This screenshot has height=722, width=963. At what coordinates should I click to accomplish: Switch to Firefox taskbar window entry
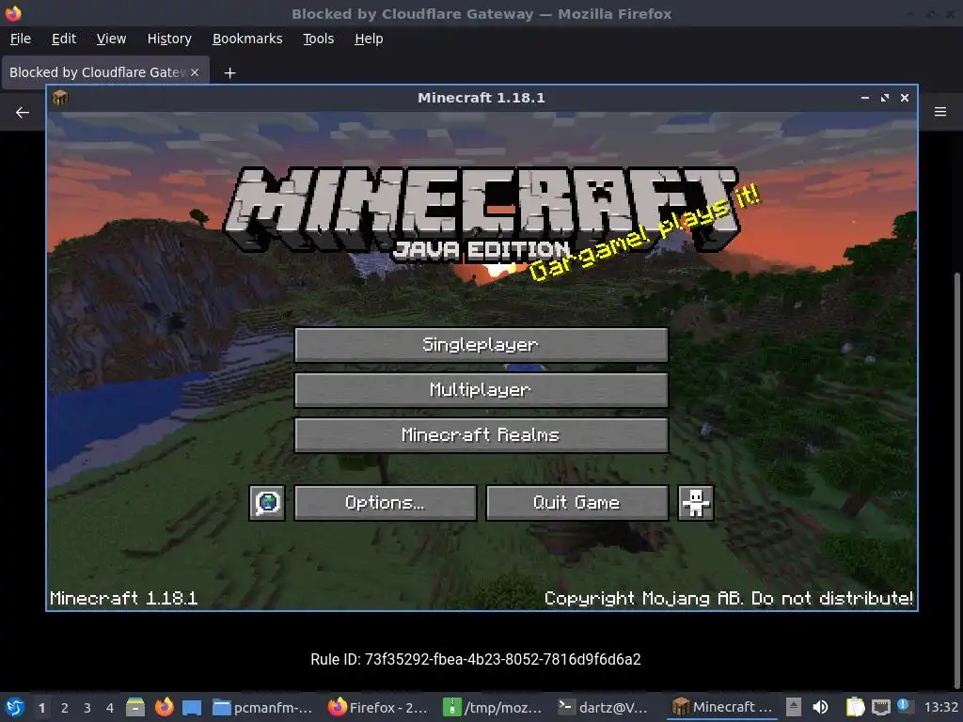pos(378,707)
